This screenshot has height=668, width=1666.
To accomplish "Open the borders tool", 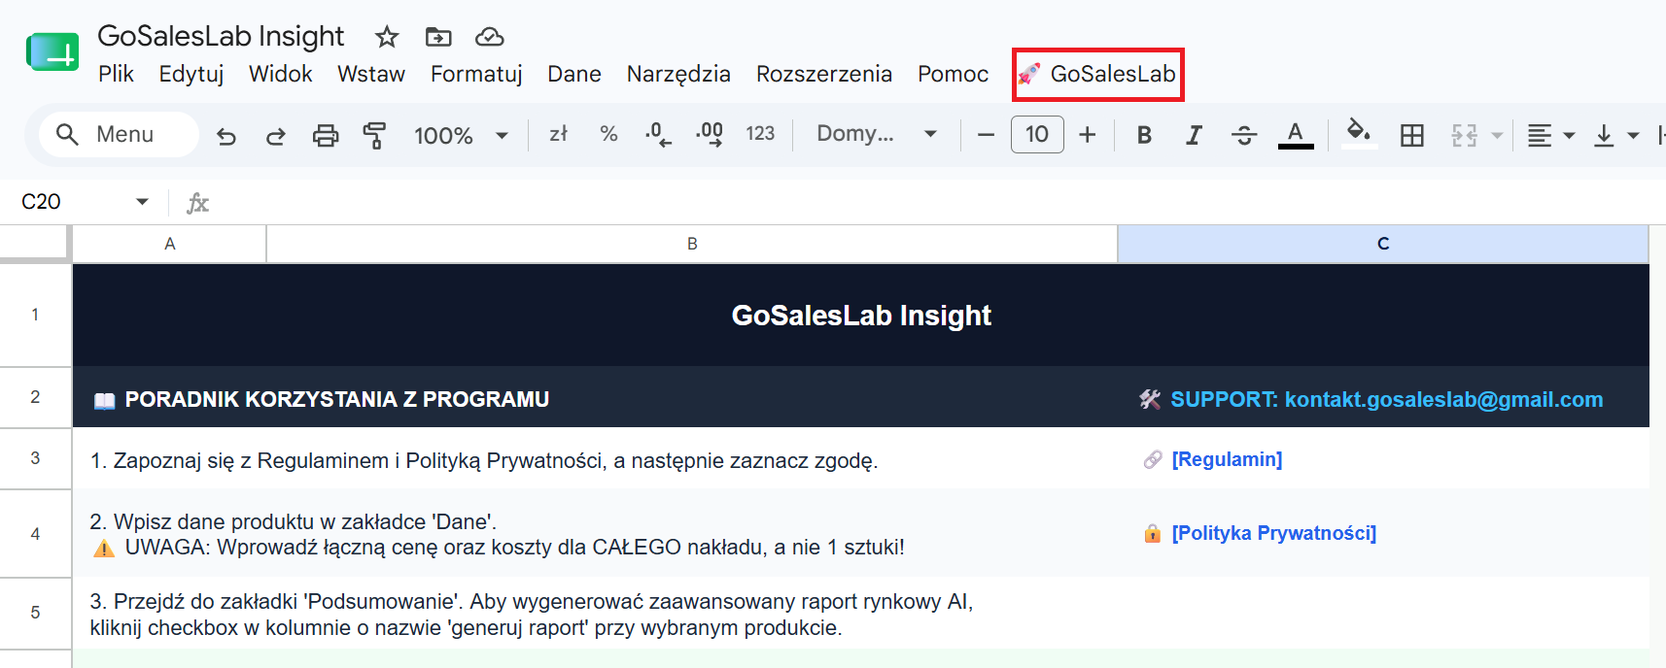I will (1411, 135).
